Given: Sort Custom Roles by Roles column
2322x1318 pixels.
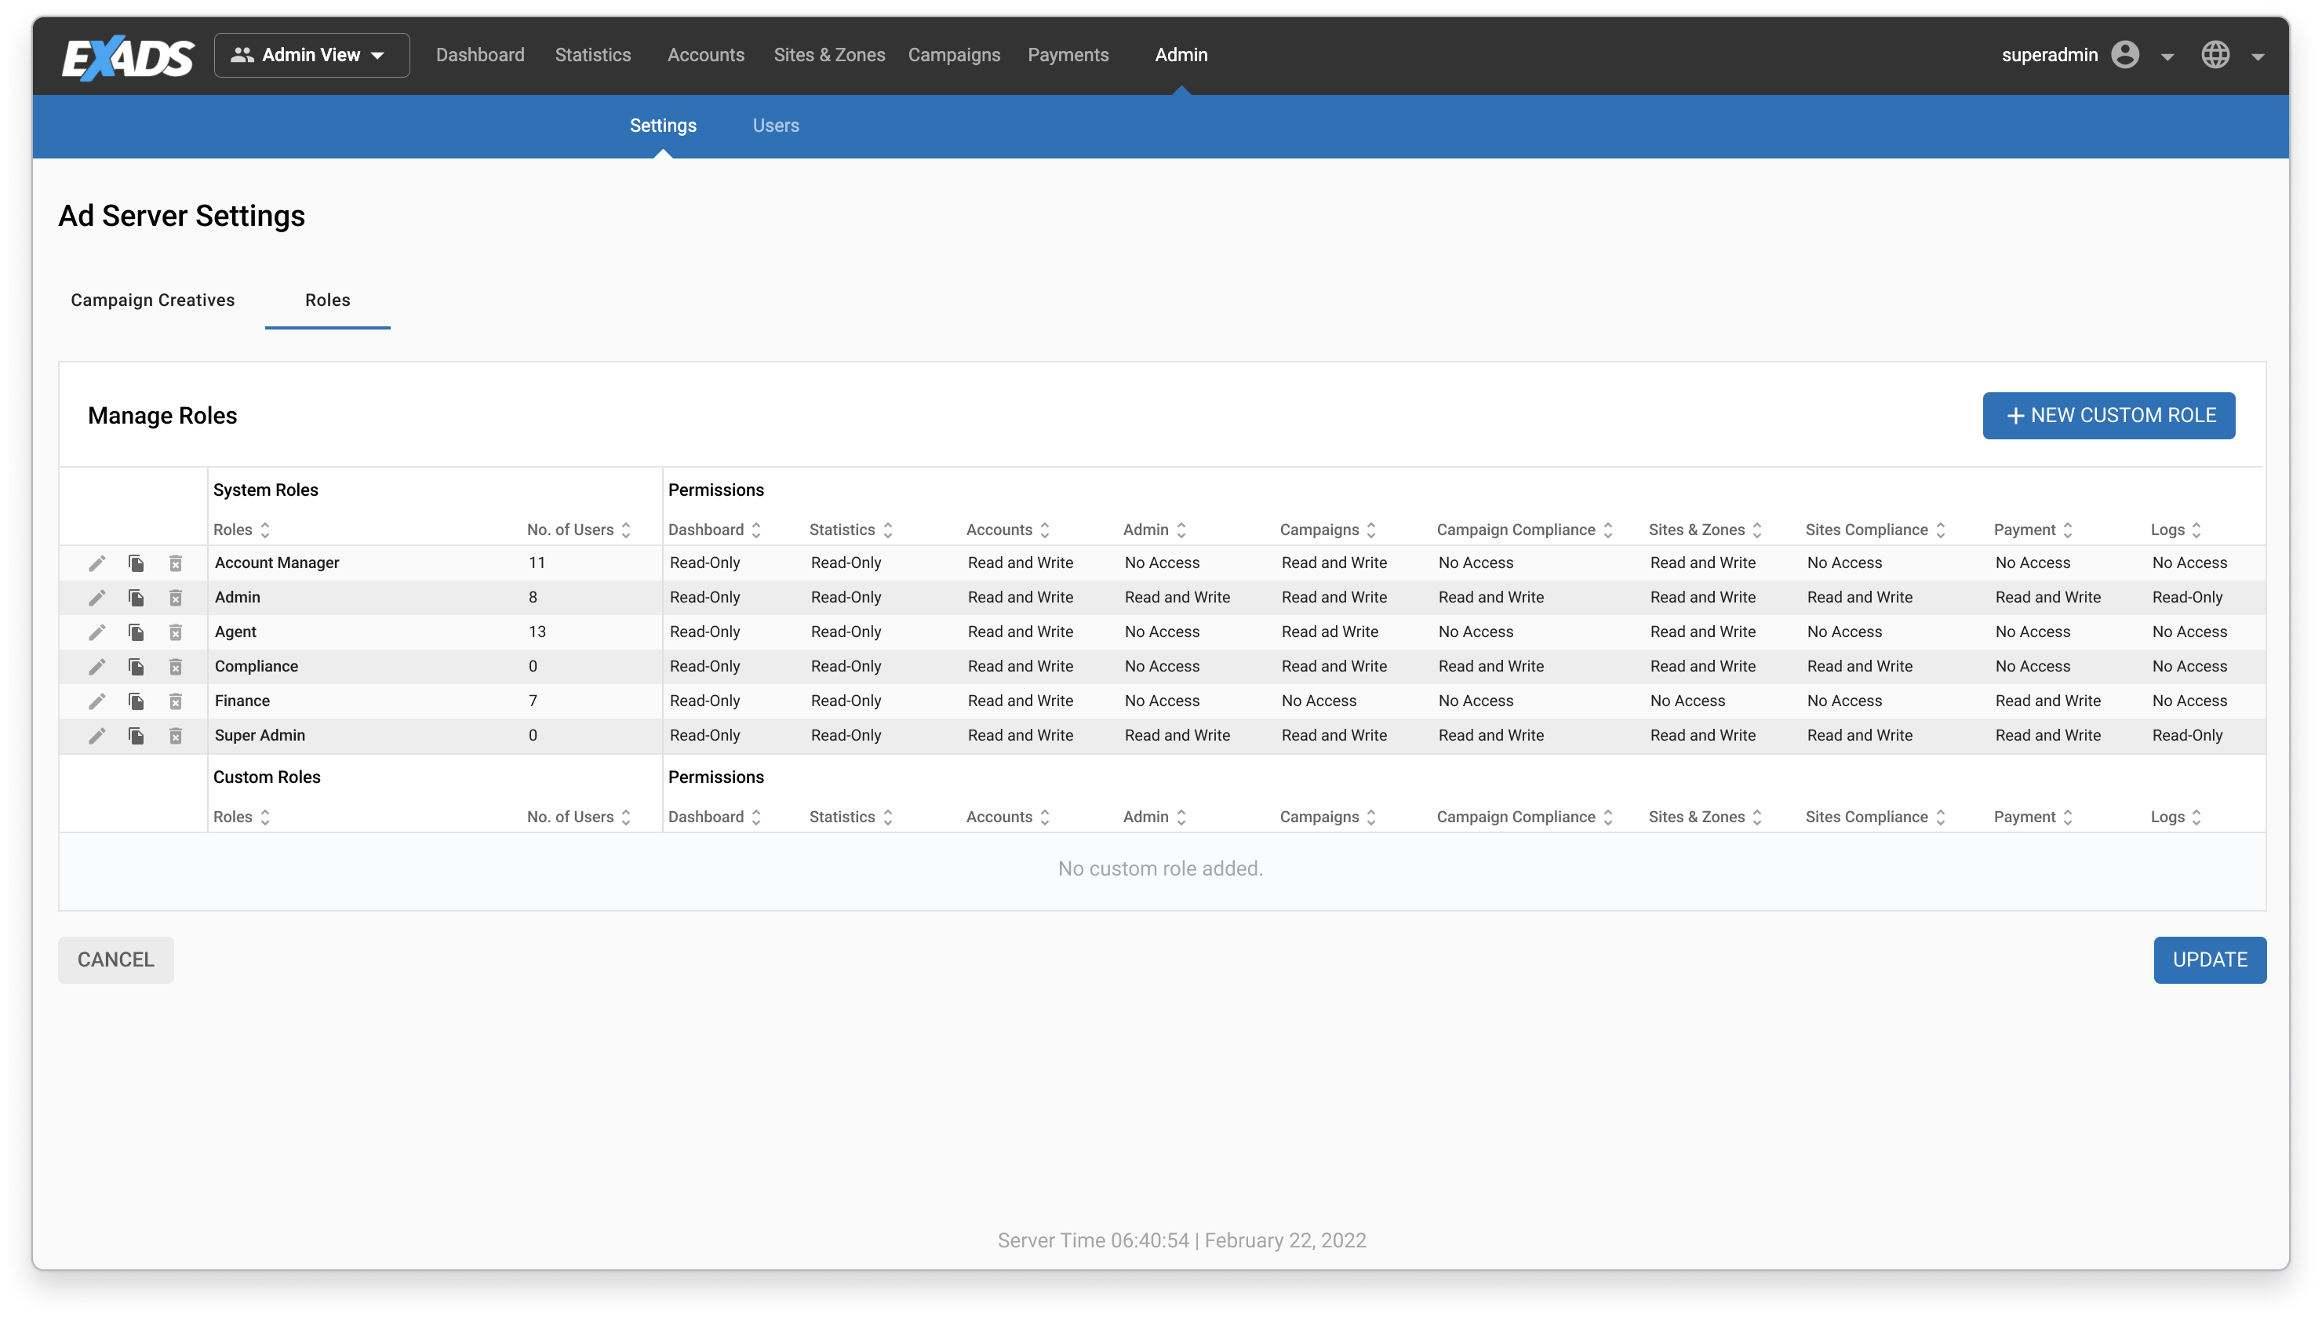Looking at the screenshot, I should tap(265, 817).
